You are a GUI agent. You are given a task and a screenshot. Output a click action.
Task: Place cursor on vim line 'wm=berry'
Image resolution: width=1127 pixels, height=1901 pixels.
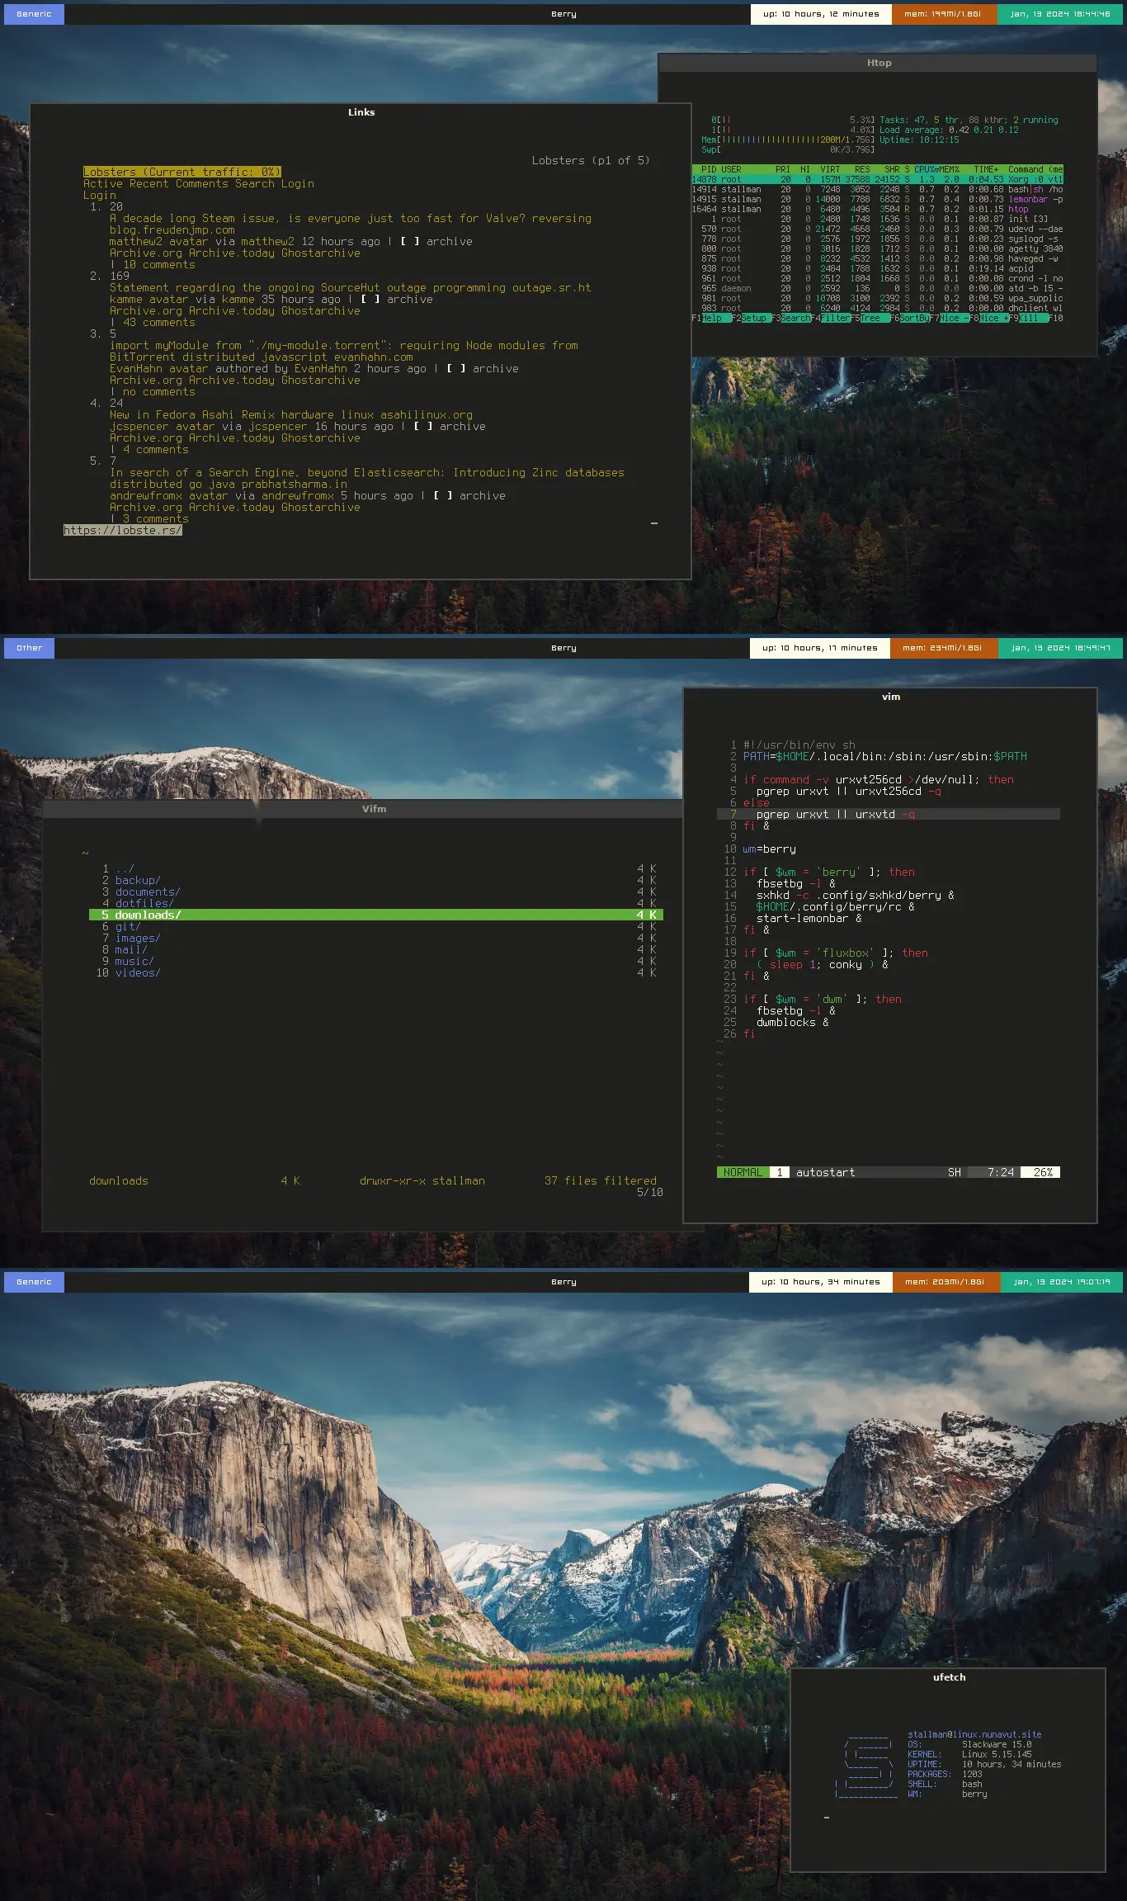pos(770,849)
